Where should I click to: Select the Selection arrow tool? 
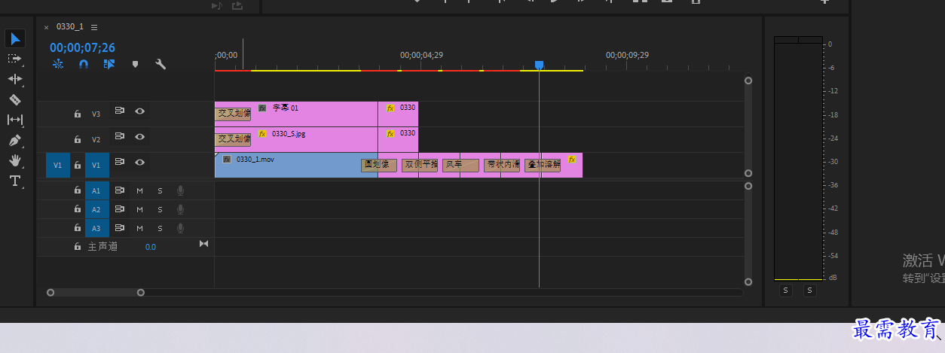click(x=15, y=38)
